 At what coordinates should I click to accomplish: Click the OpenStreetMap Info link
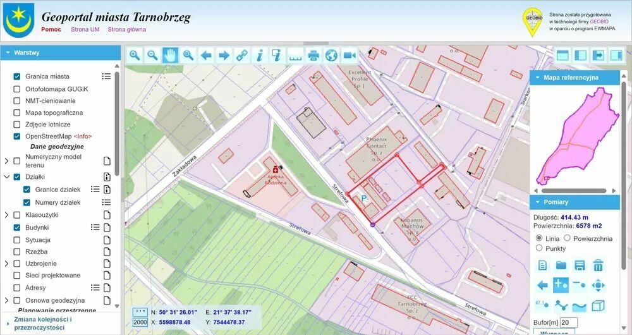[x=83, y=137]
